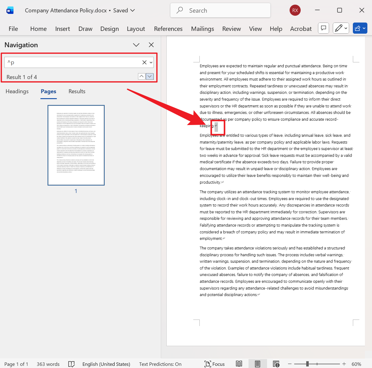Open language settings via English (United States)
This screenshot has height=368, width=372.
[x=106, y=364]
